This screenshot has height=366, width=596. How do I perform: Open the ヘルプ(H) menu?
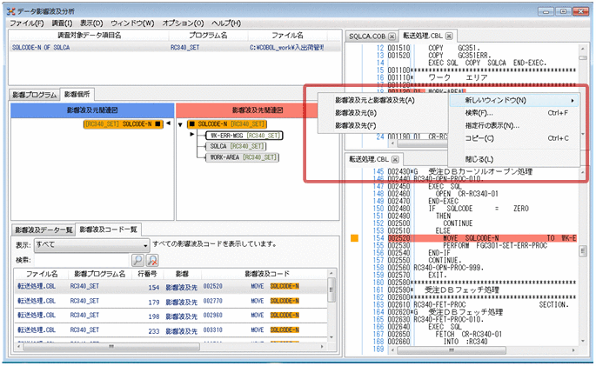click(x=225, y=23)
